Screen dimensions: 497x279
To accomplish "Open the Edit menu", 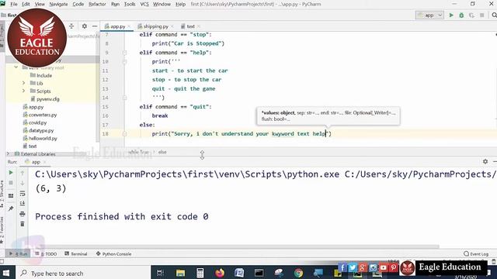I will (26, 4).
